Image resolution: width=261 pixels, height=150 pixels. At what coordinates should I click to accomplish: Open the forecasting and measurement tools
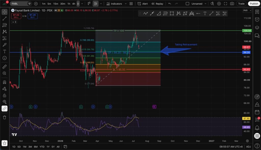coord(5,38)
